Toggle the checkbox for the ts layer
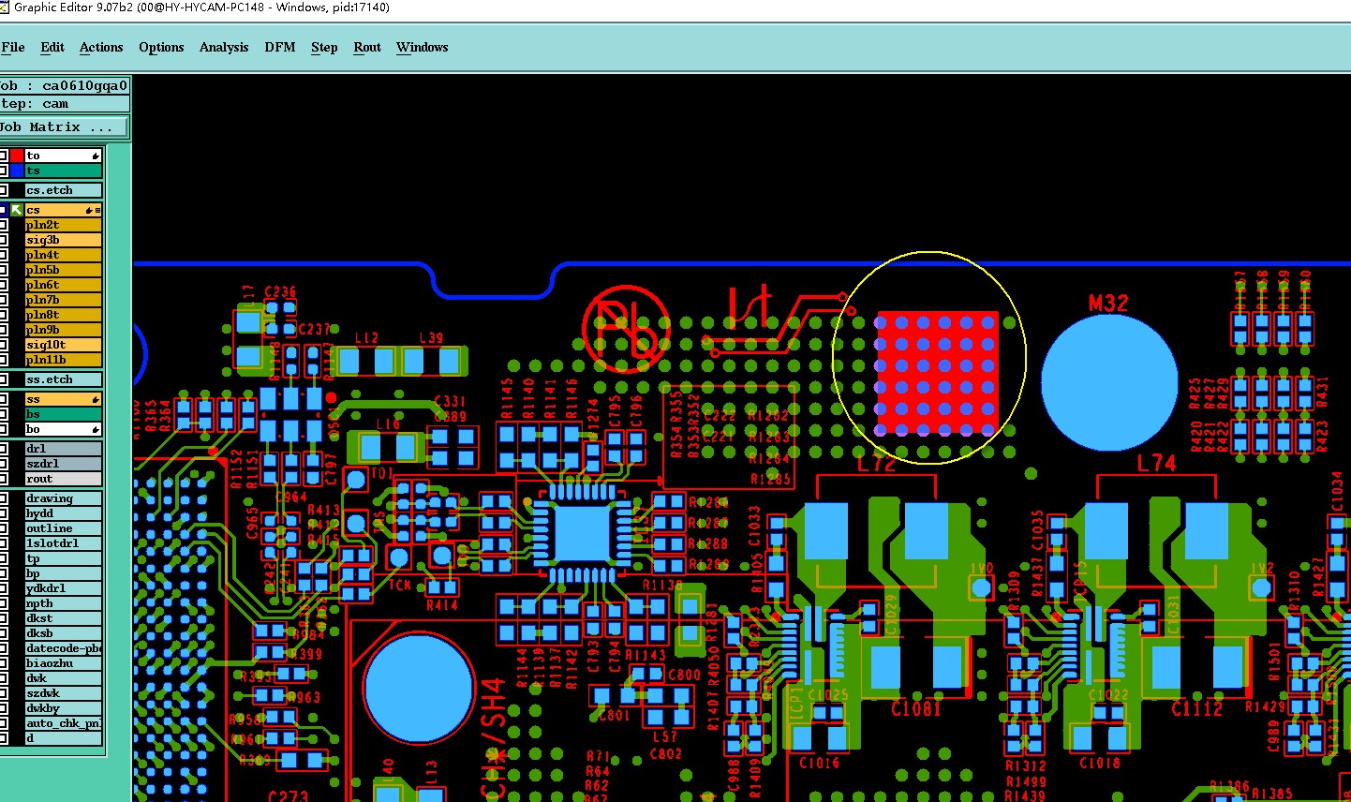The image size is (1351, 802). pos(4,171)
